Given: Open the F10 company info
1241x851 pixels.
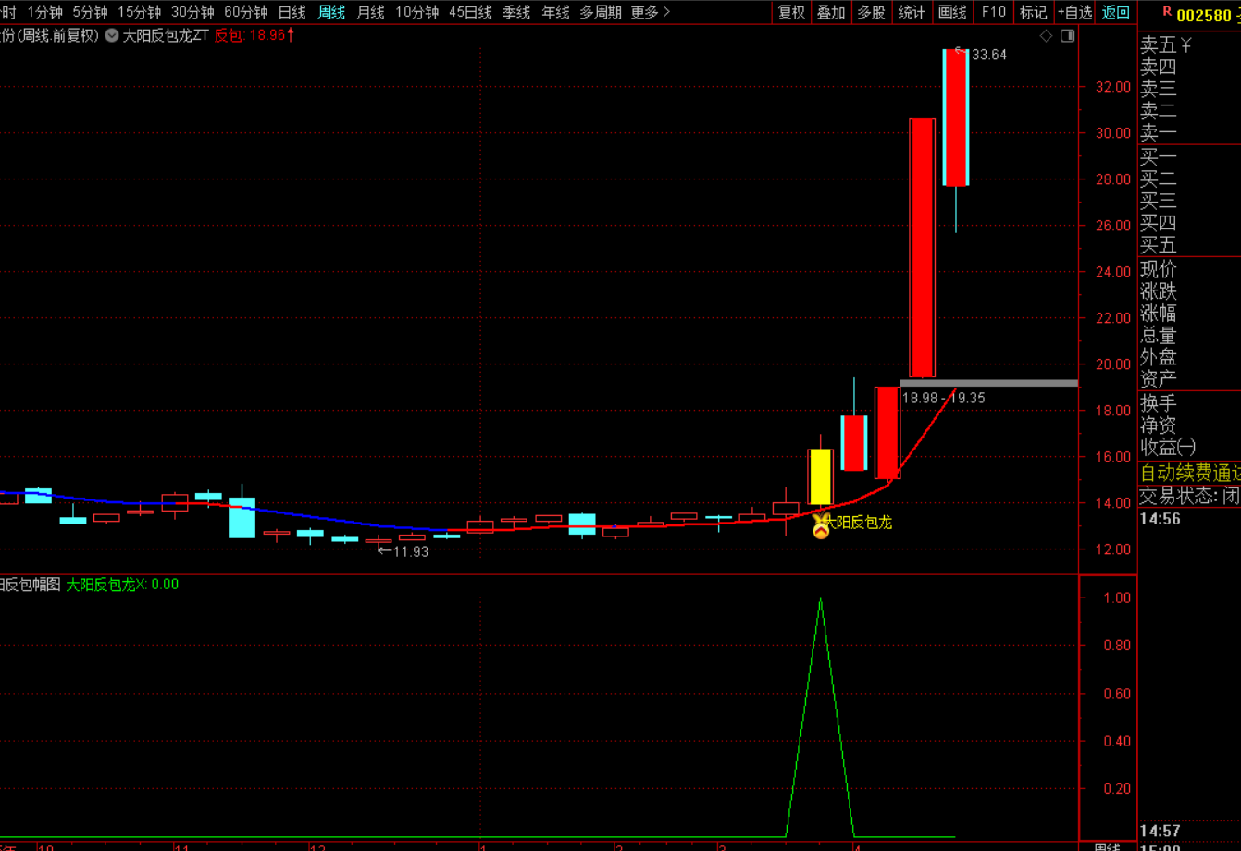Looking at the screenshot, I should pos(993,12).
